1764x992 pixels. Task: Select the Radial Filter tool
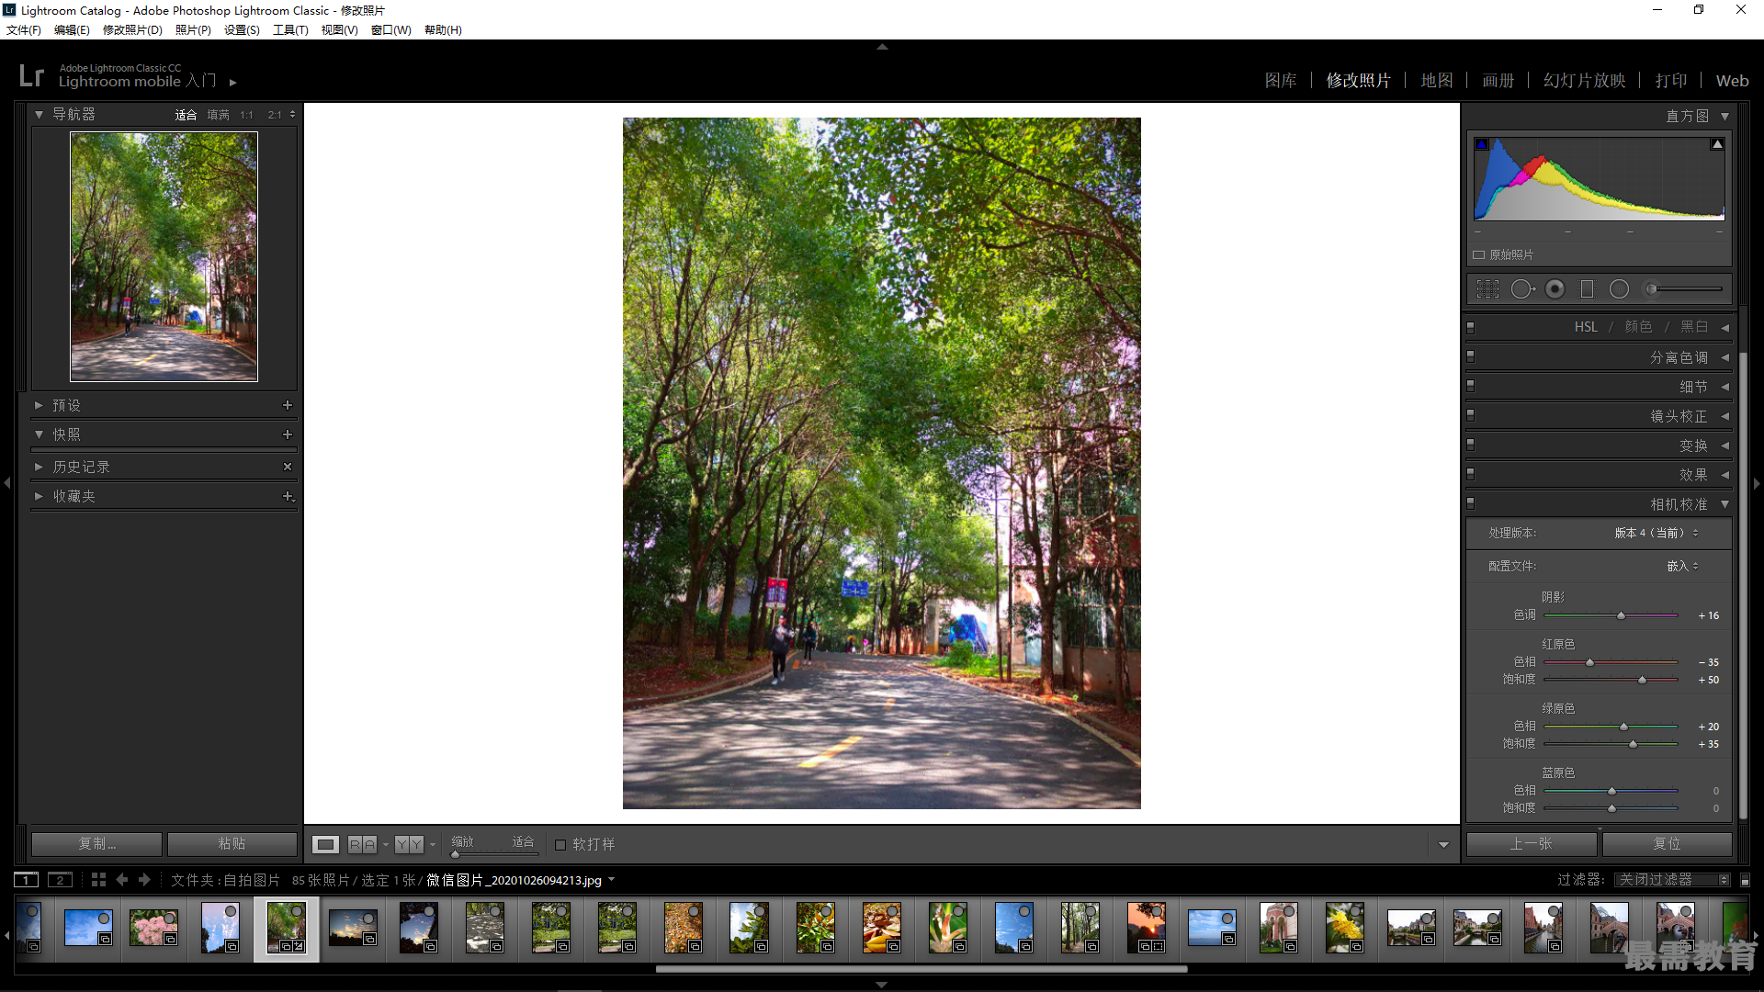(1619, 289)
